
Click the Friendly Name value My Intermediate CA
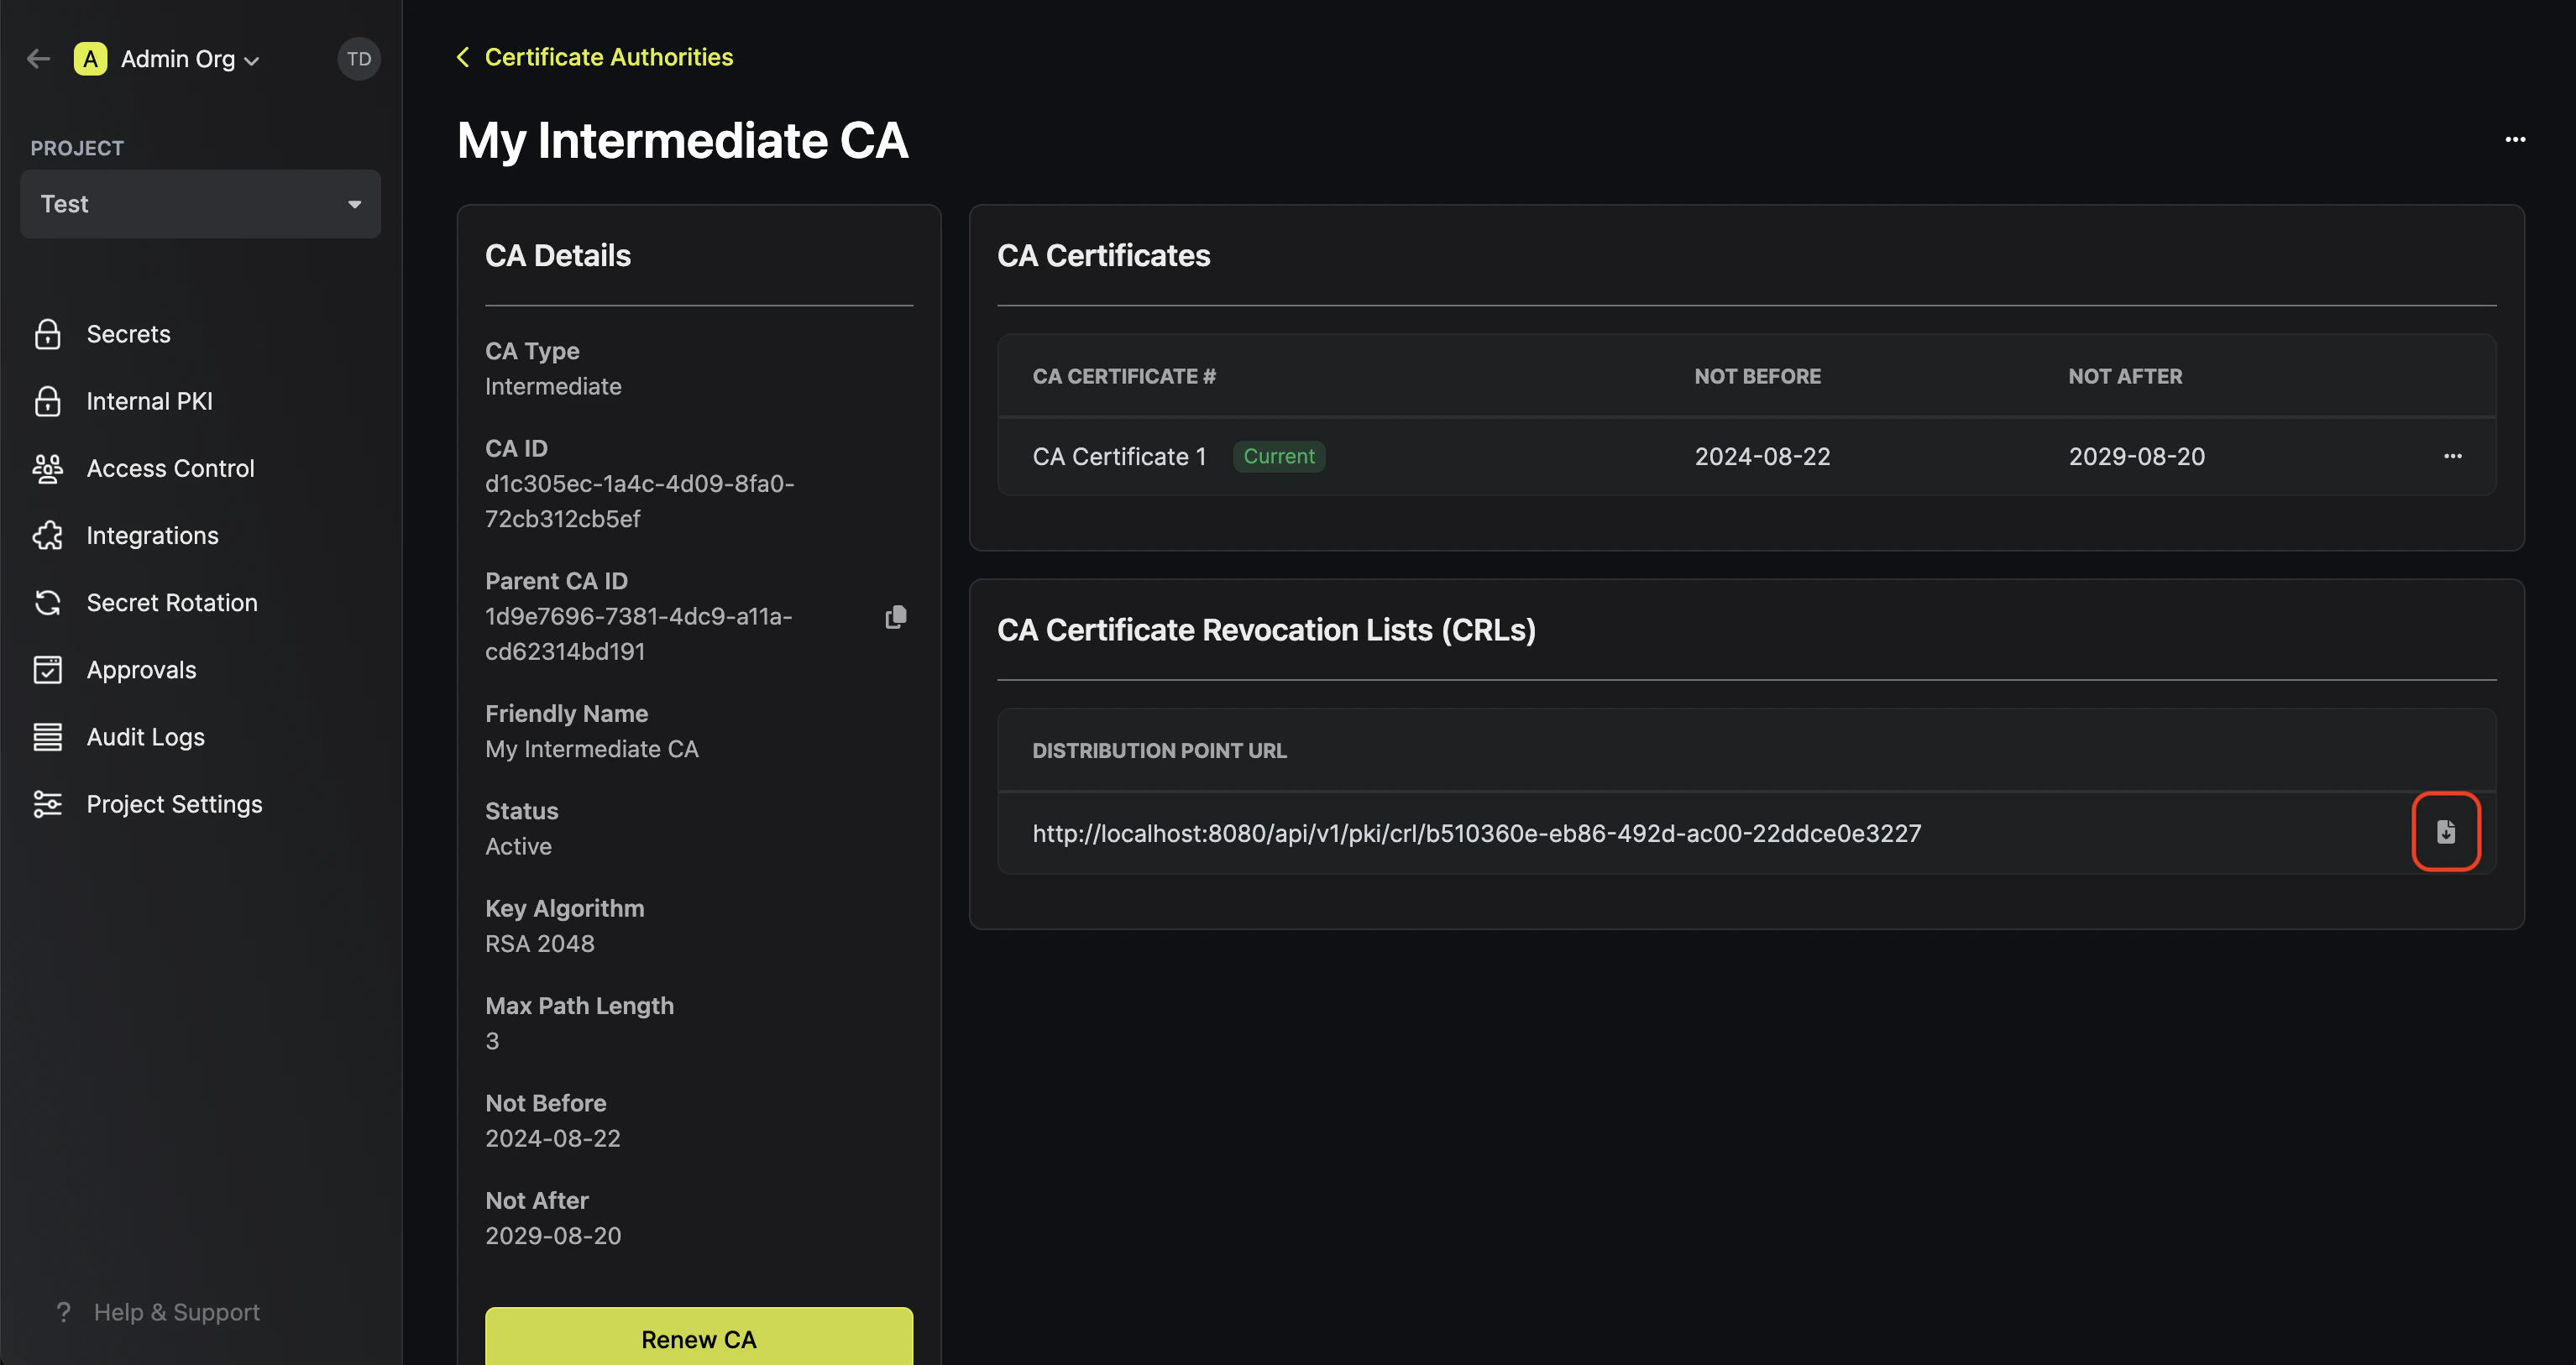tap(592, 749)
